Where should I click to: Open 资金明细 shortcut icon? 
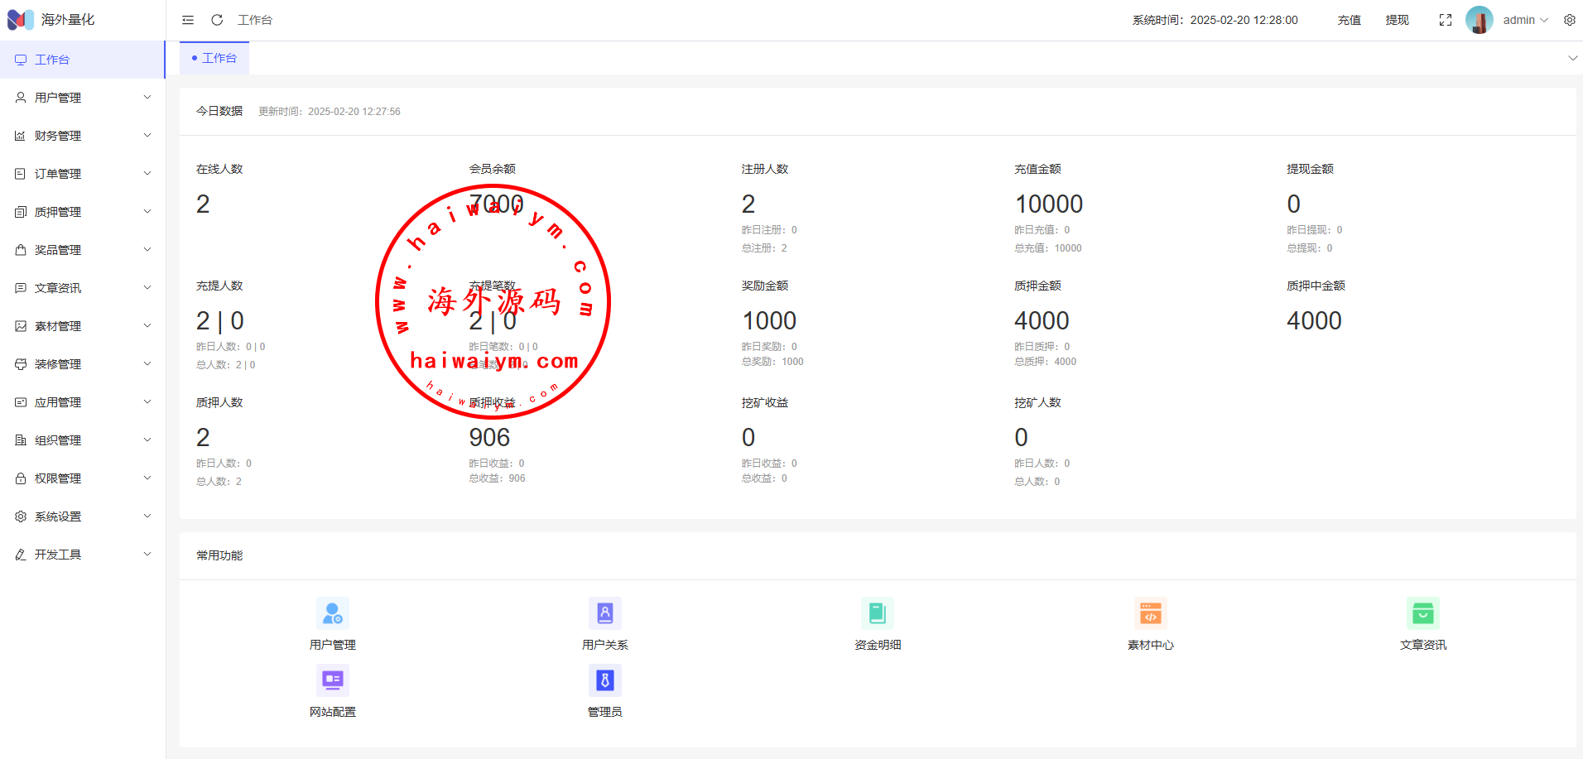pyautogui.click(x=877, y=613)
